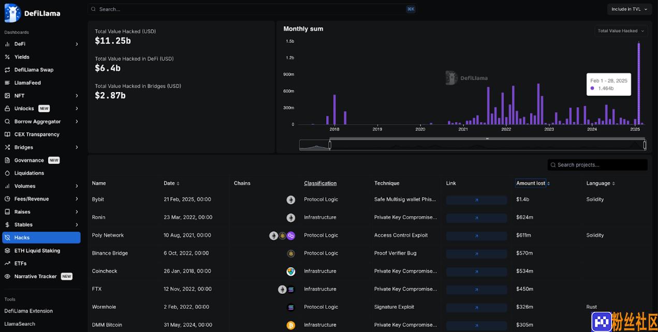Click the Fees/Revenue pie icon
This screenshot has height=332, width=658.
(x=7, y=199)
